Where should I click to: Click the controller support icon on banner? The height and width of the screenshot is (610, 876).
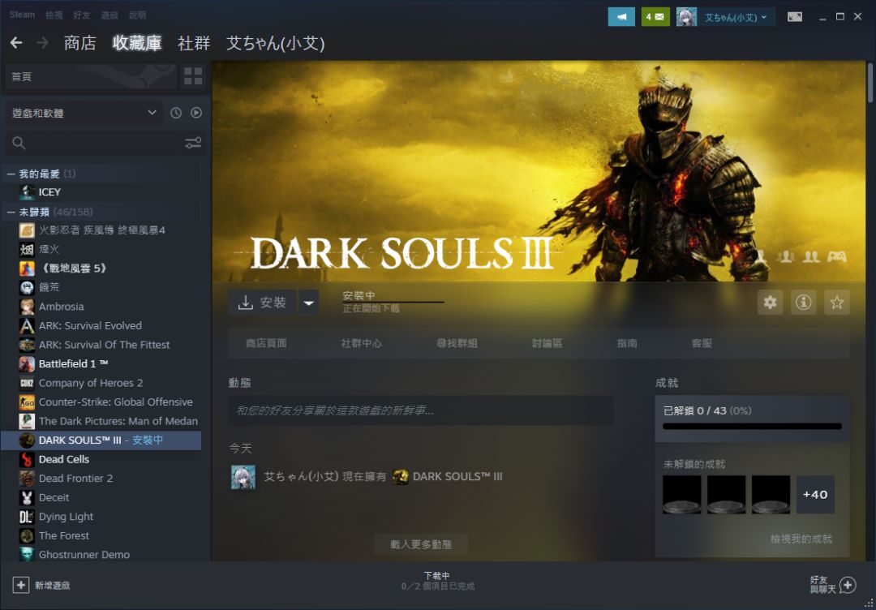(836, 256)
